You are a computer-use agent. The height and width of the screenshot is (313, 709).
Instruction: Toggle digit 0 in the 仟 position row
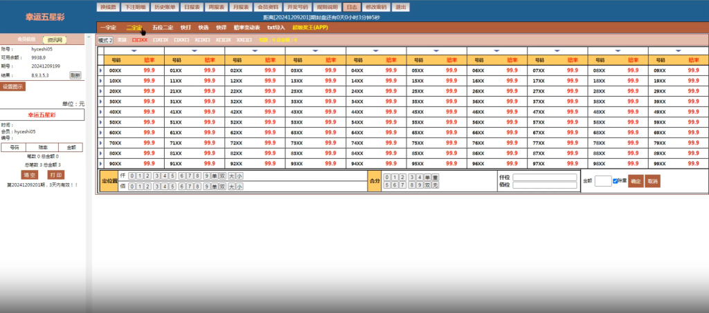point(132,176)
